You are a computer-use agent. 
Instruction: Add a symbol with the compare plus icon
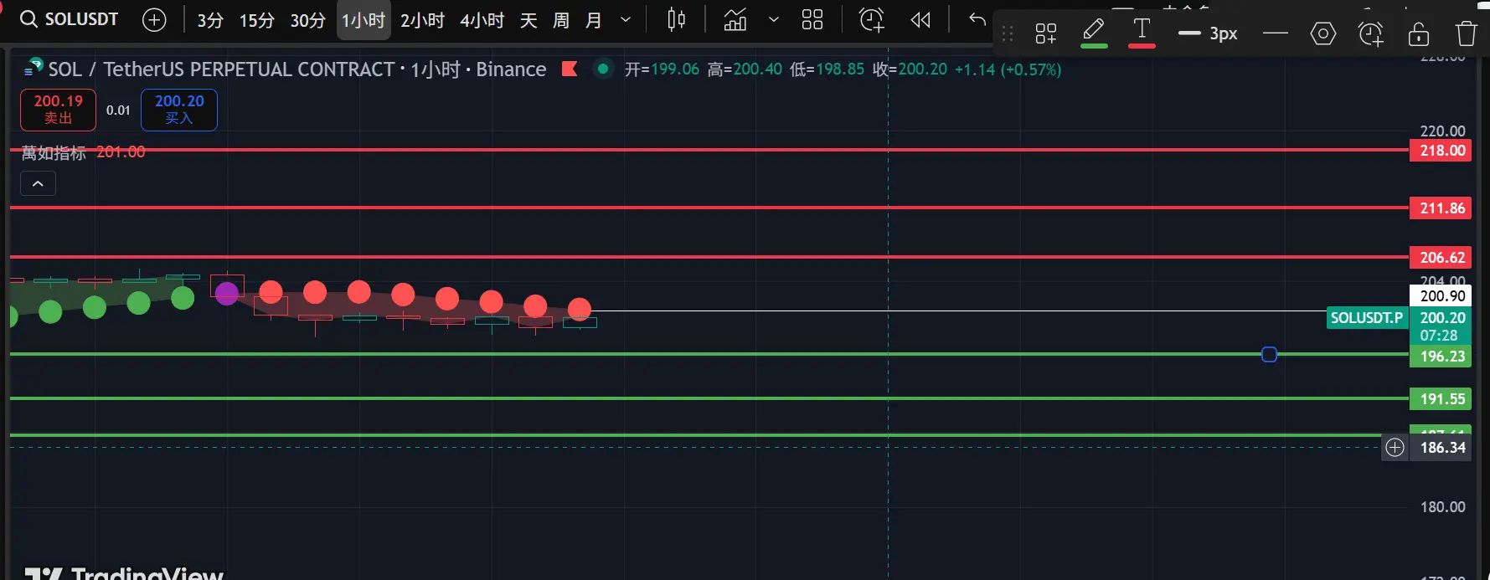click(x=154, y=19)
